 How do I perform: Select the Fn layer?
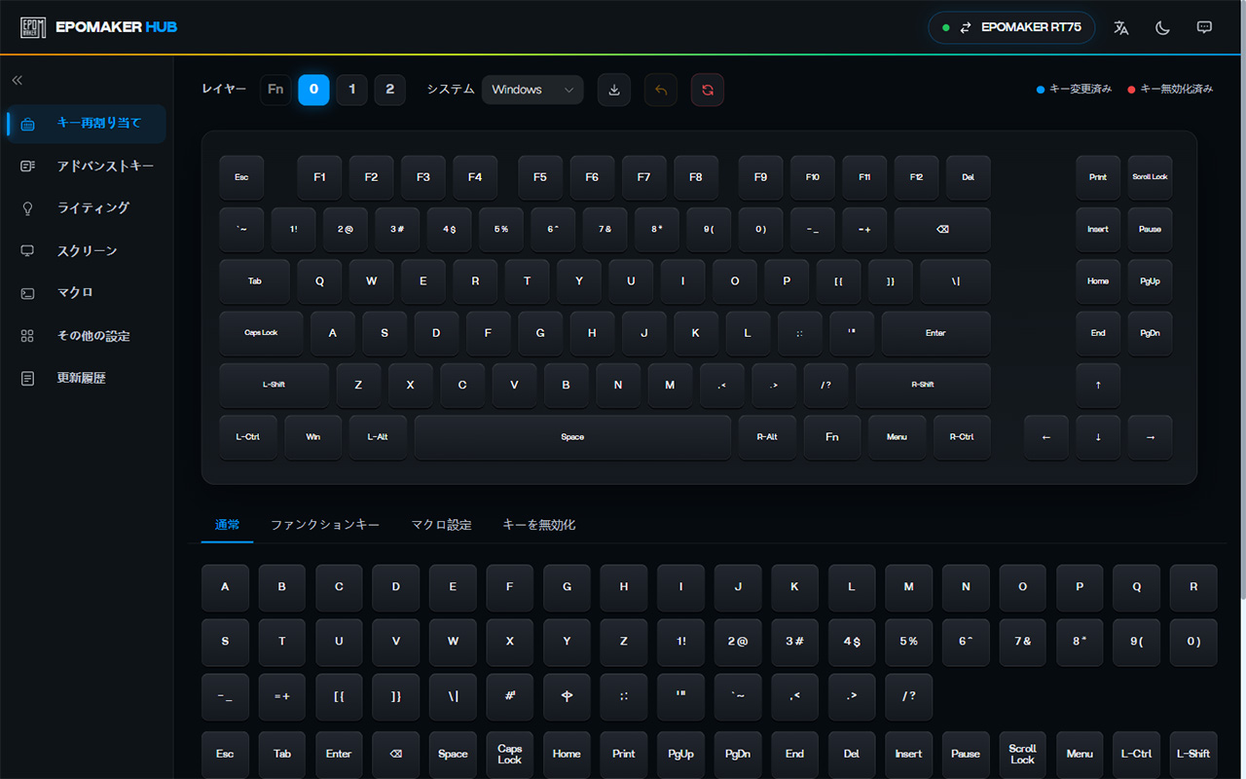point(275,90)
